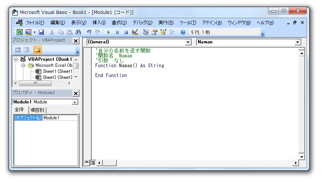
Task: Switch to the 全体 tab
Action: [x=19, y=110]
